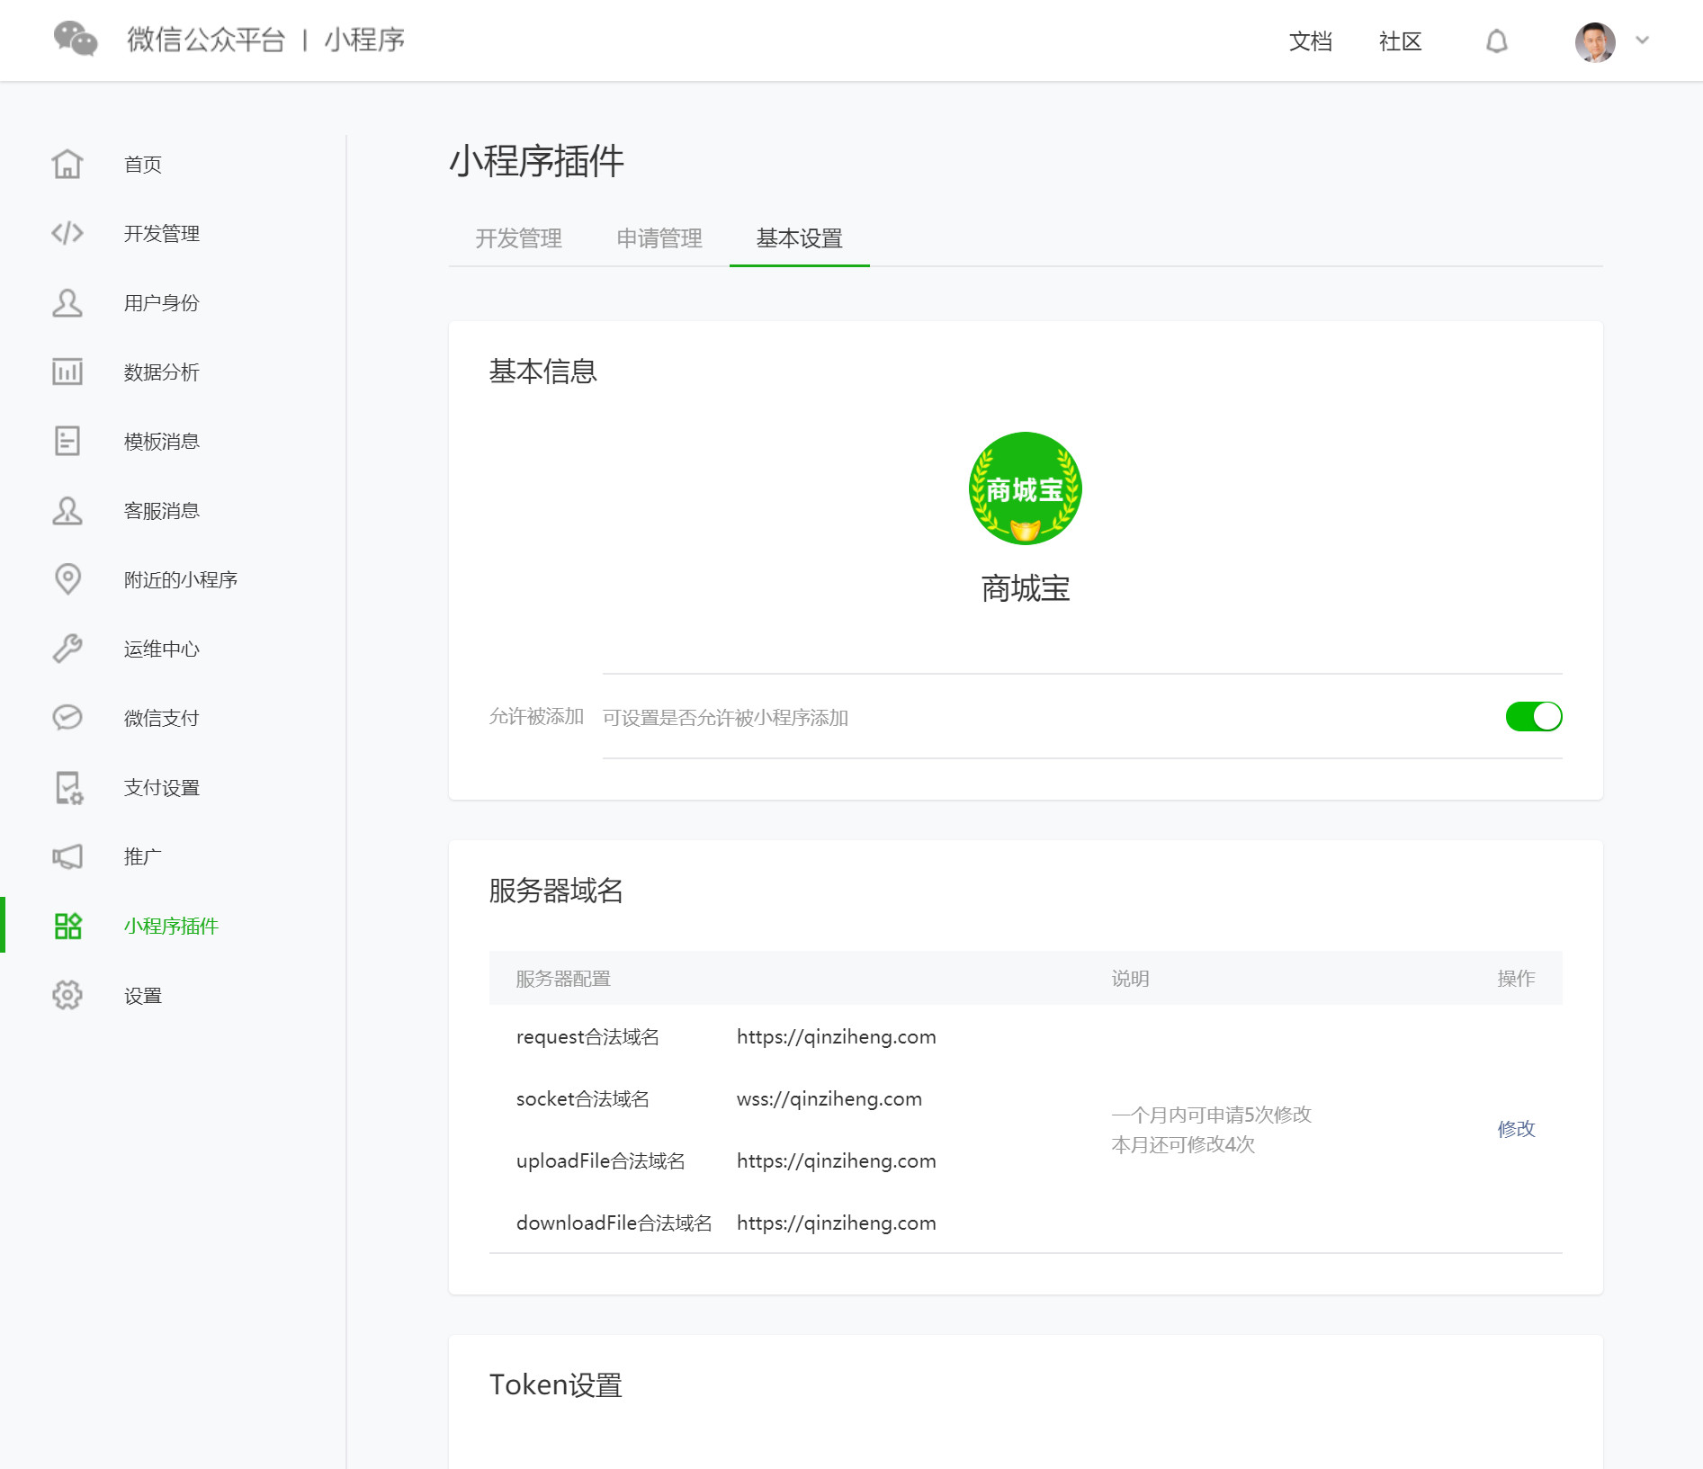Click the 数据分析 chart icon
Screen dimensions: 1703x1469
click(x=67, y=372)
